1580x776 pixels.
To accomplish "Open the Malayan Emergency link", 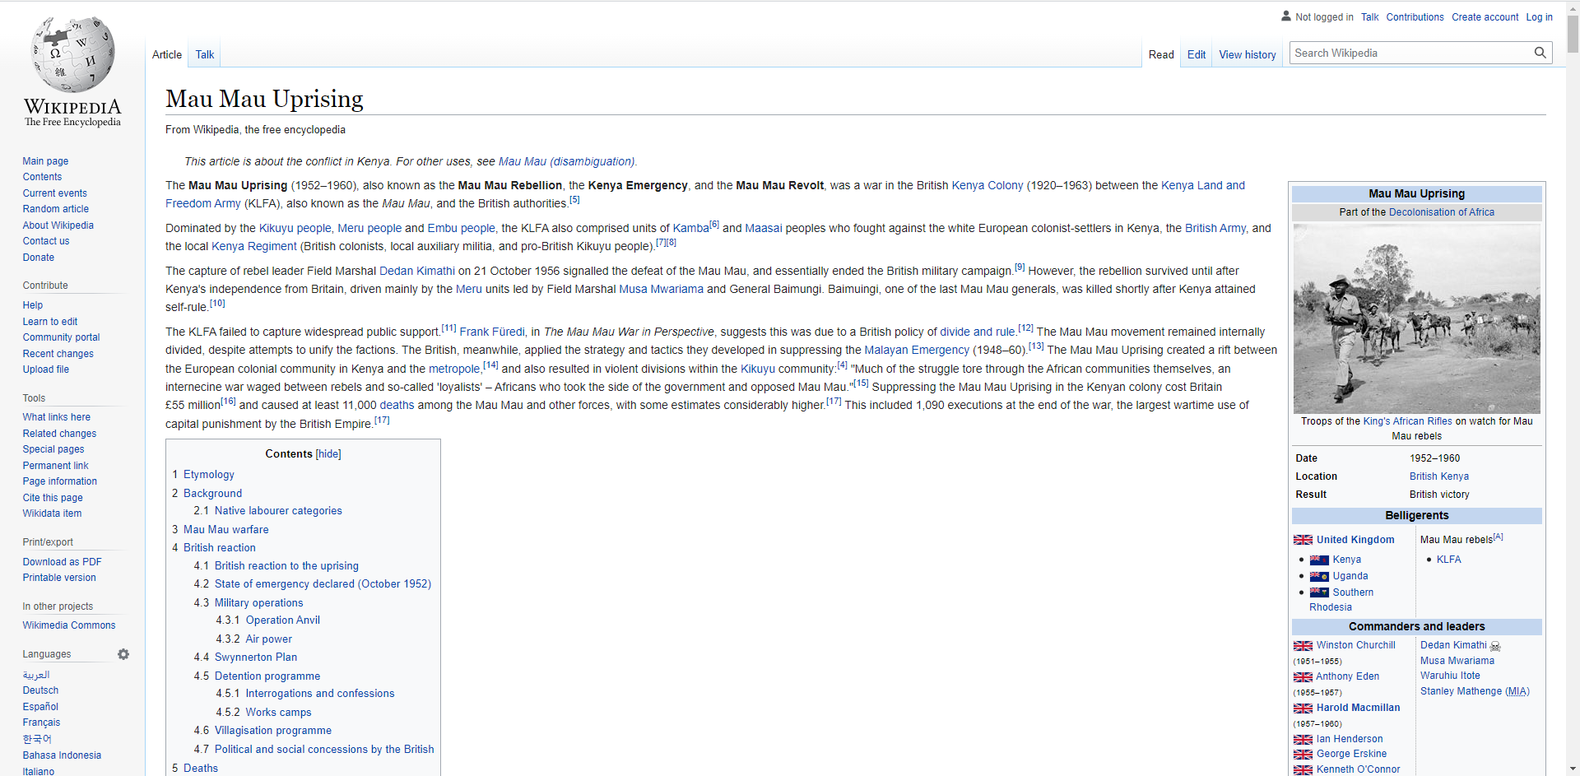I will (x=917, y=350).
